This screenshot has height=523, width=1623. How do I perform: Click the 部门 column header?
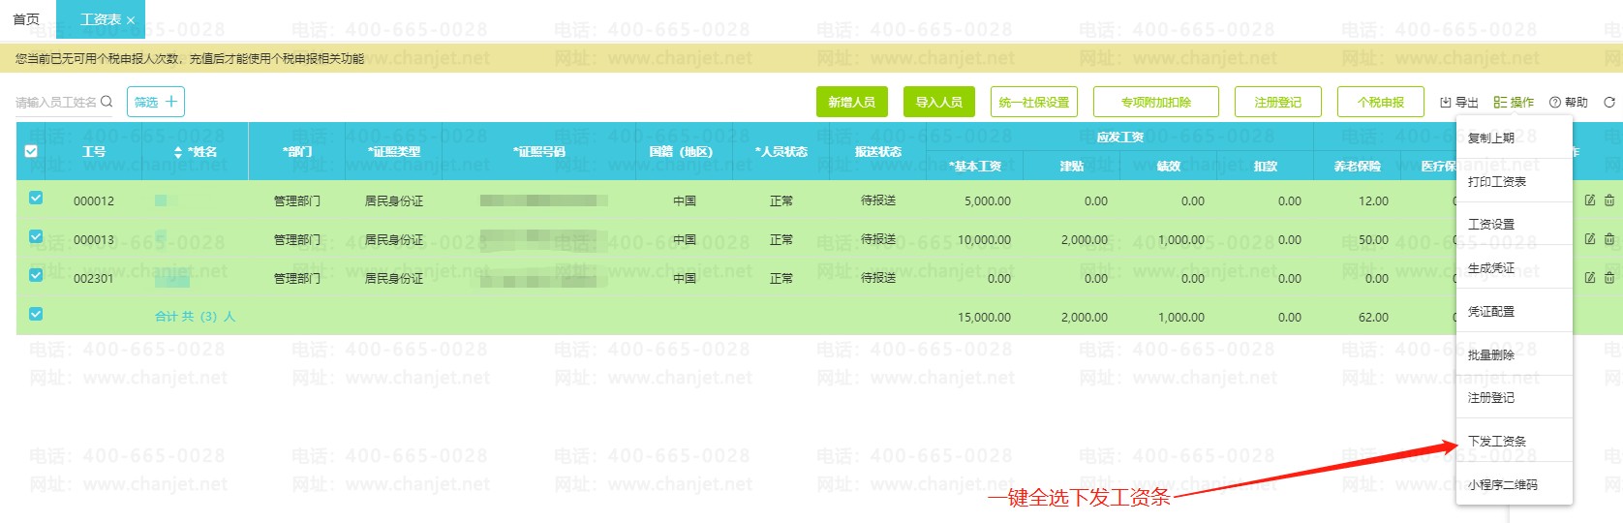pos(297,152)
